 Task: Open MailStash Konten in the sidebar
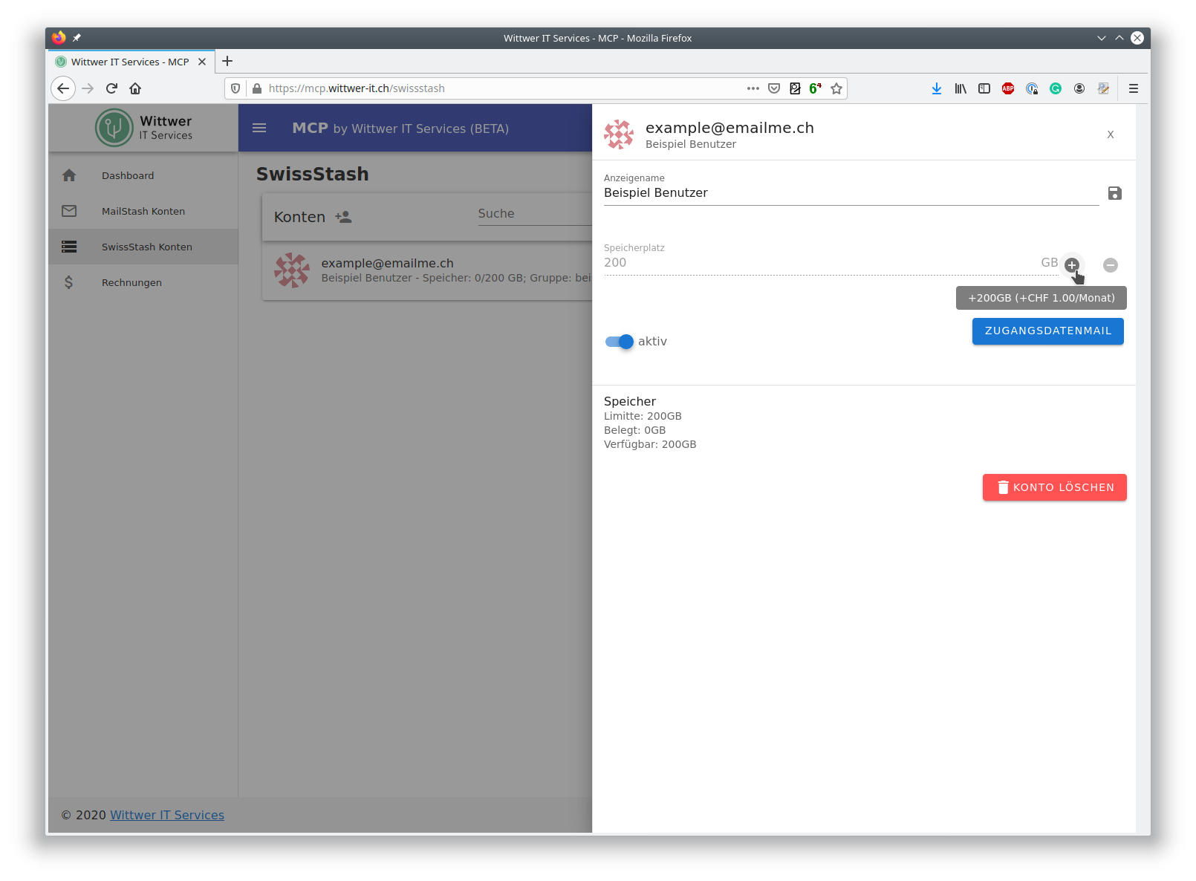tap(143, 211)
